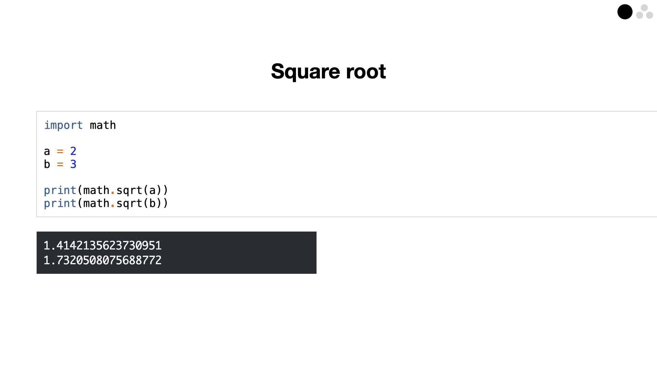This screenshot has width=657, height=370.
Task: Click the "sqrt" call in the first print
Action: (x=129, y=190)
